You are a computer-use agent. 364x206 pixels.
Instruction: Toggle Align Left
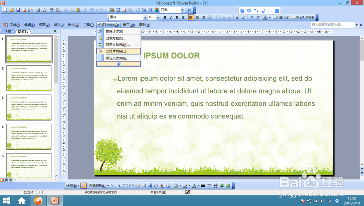[191, 18]
